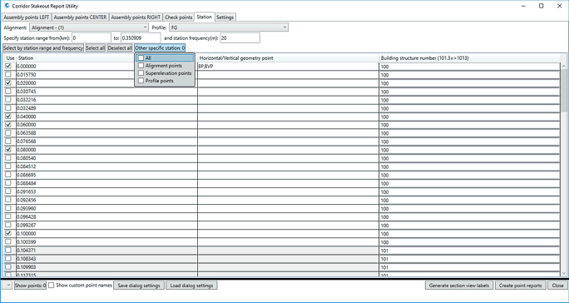Minimize the Corridor Stakeout window

(x=523, y=6)
